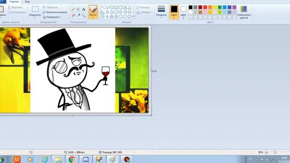Click the zoom slider handle
The height and width of the screenshot is (163, 290).
[x=275, y=152]
